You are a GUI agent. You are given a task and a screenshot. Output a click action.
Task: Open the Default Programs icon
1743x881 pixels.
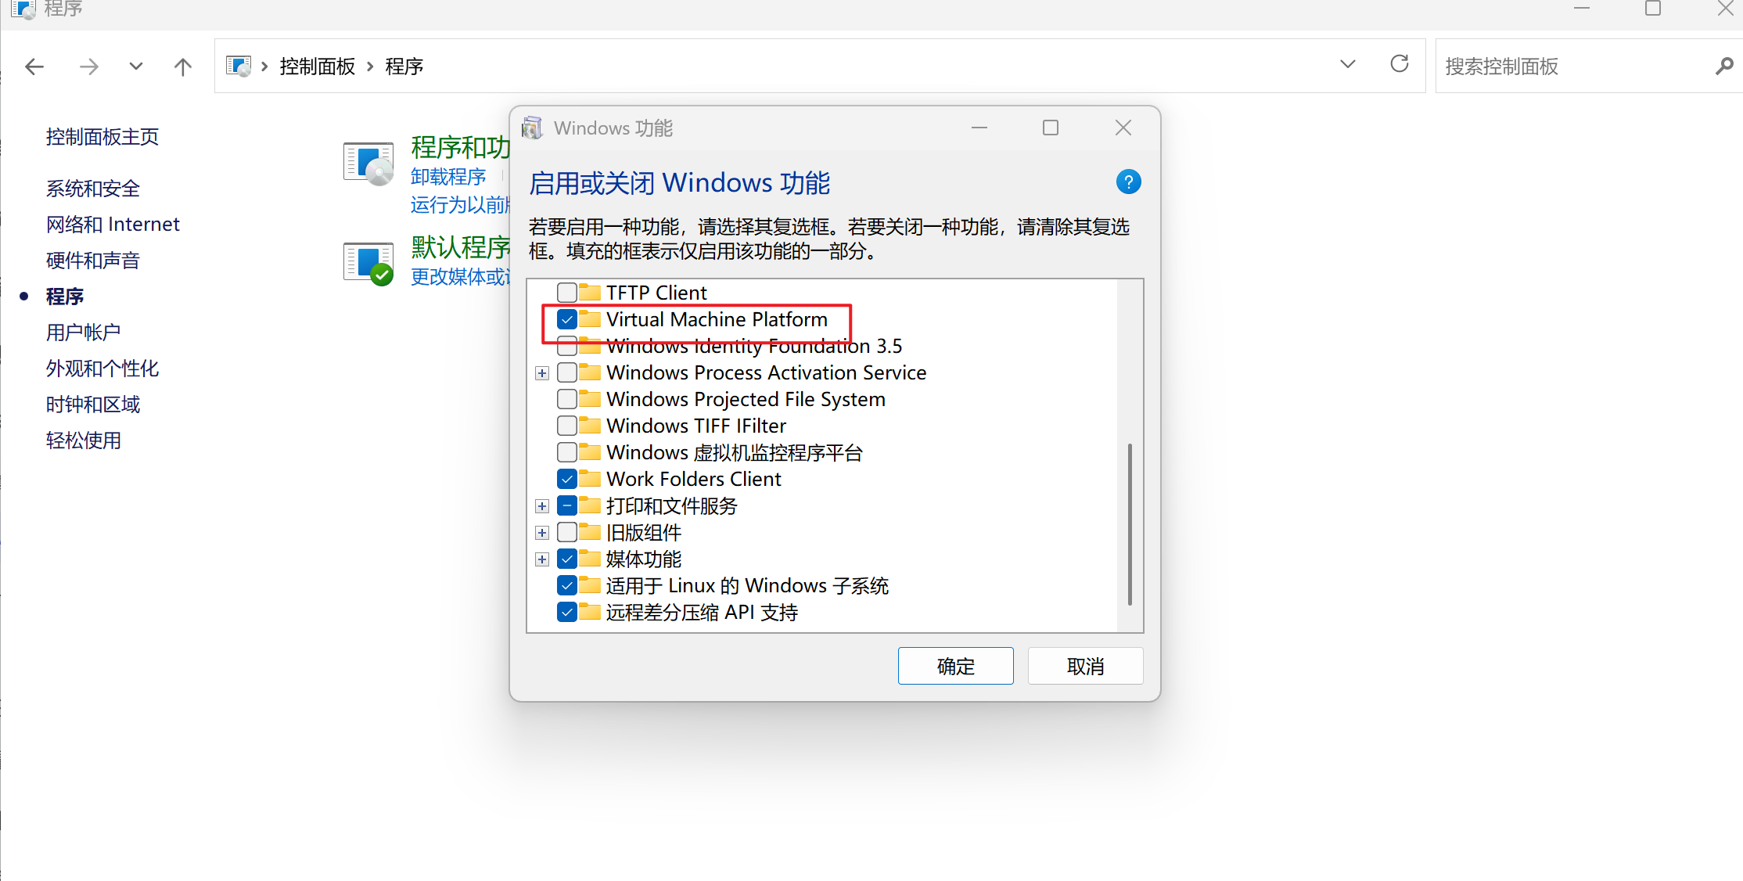click(368, 263)
